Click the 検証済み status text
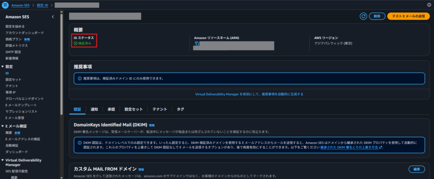 84,43
